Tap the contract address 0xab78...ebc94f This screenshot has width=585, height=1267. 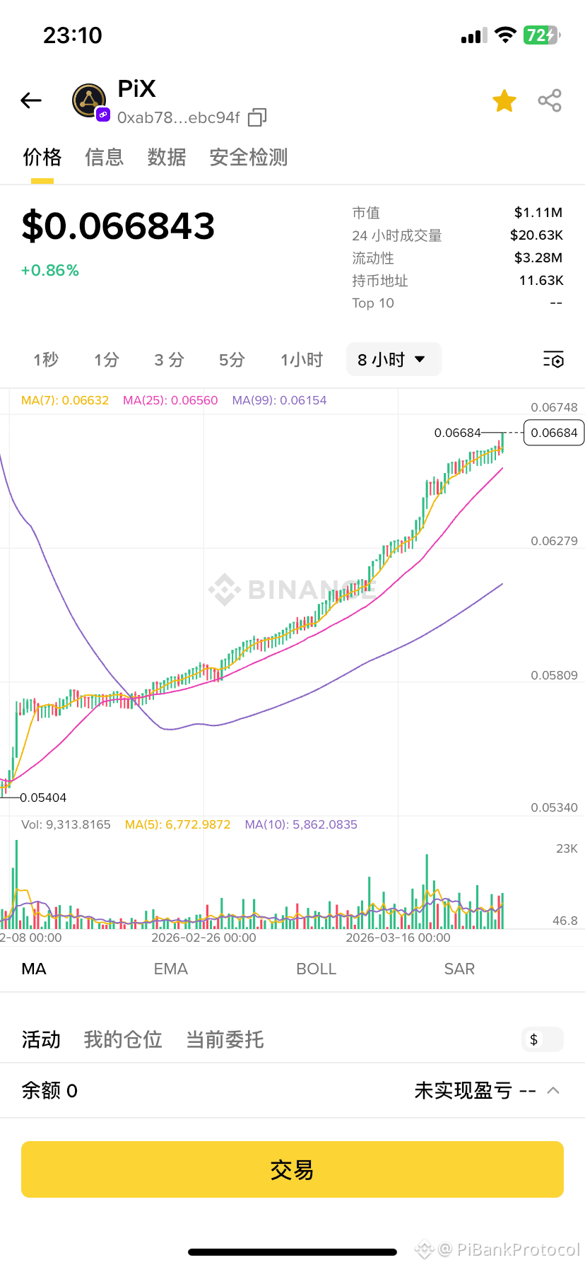[179, 117]
